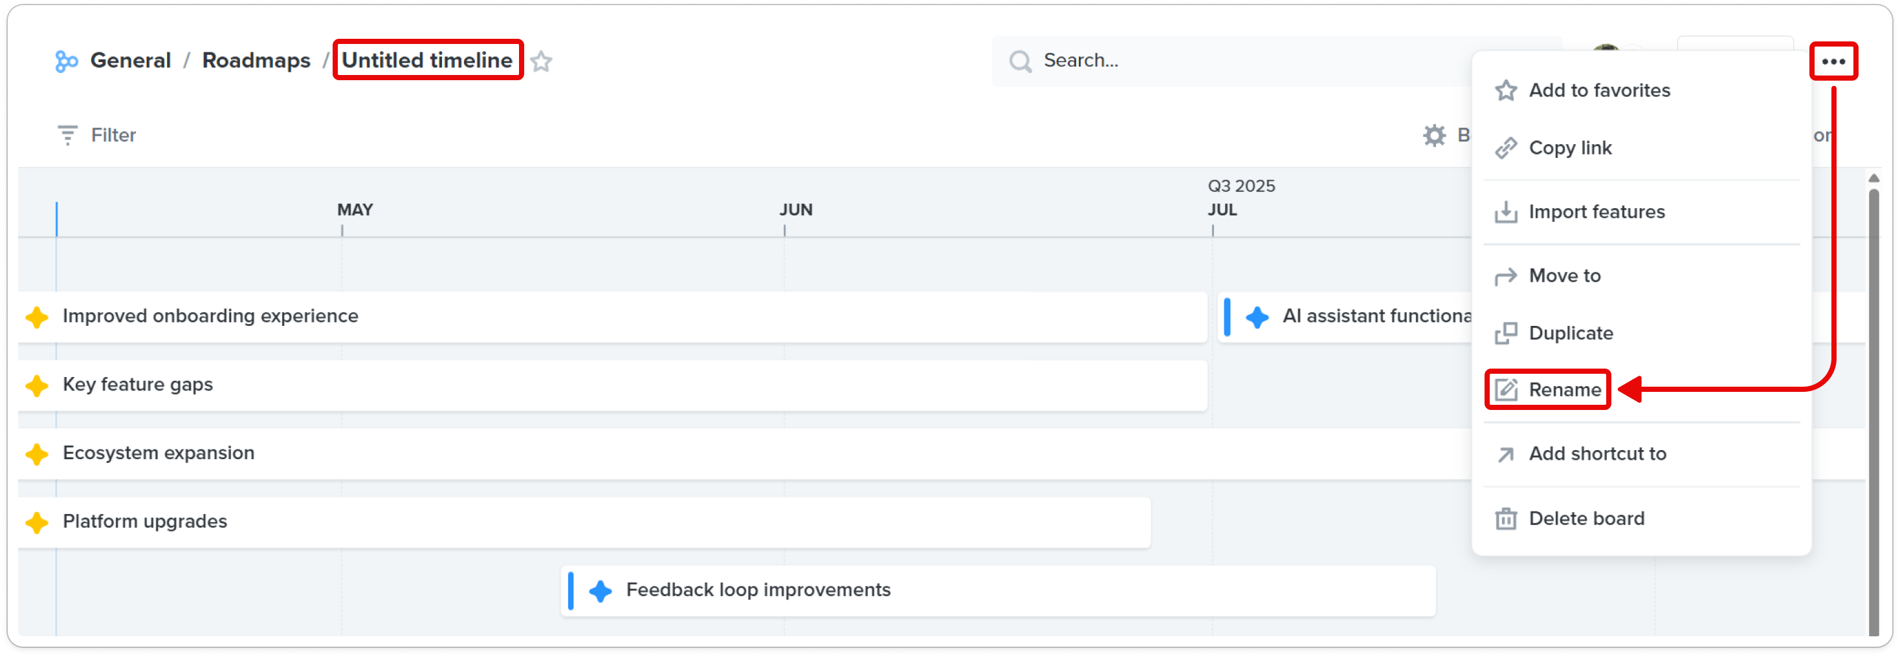The width and height of the screenshot is (1900, 657).
Task: Click the General breadcrumb link
Action: click(131, 61)
